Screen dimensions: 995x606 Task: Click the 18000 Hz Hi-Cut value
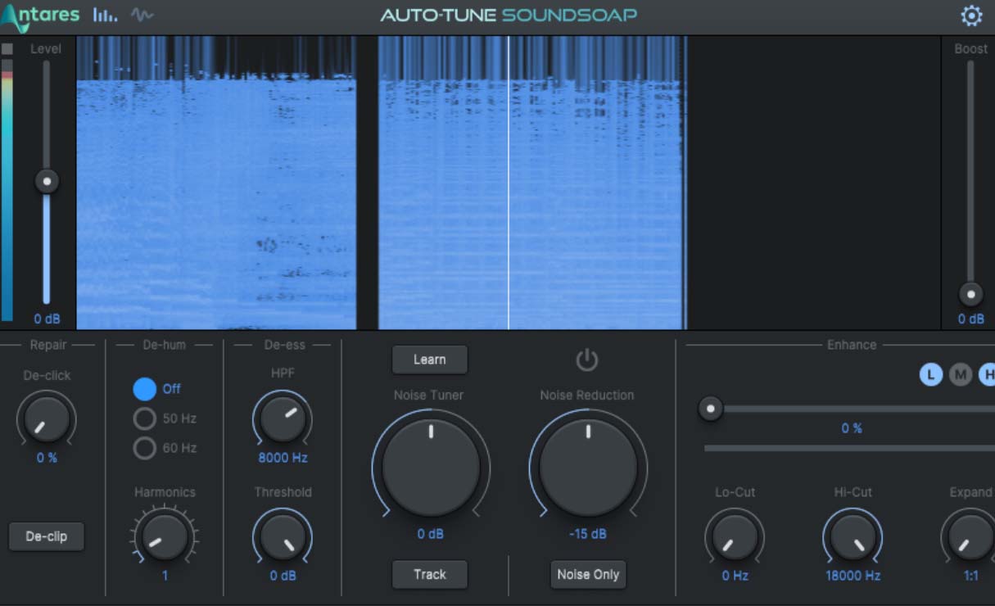coord(853,576)
